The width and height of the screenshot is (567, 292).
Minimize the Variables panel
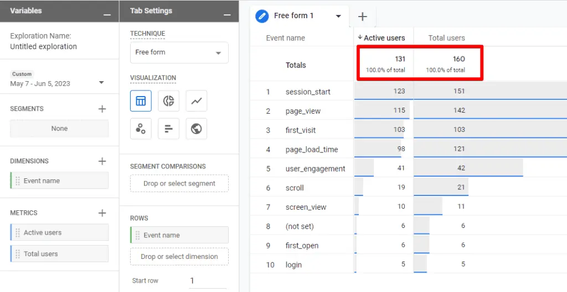point(107,15)
